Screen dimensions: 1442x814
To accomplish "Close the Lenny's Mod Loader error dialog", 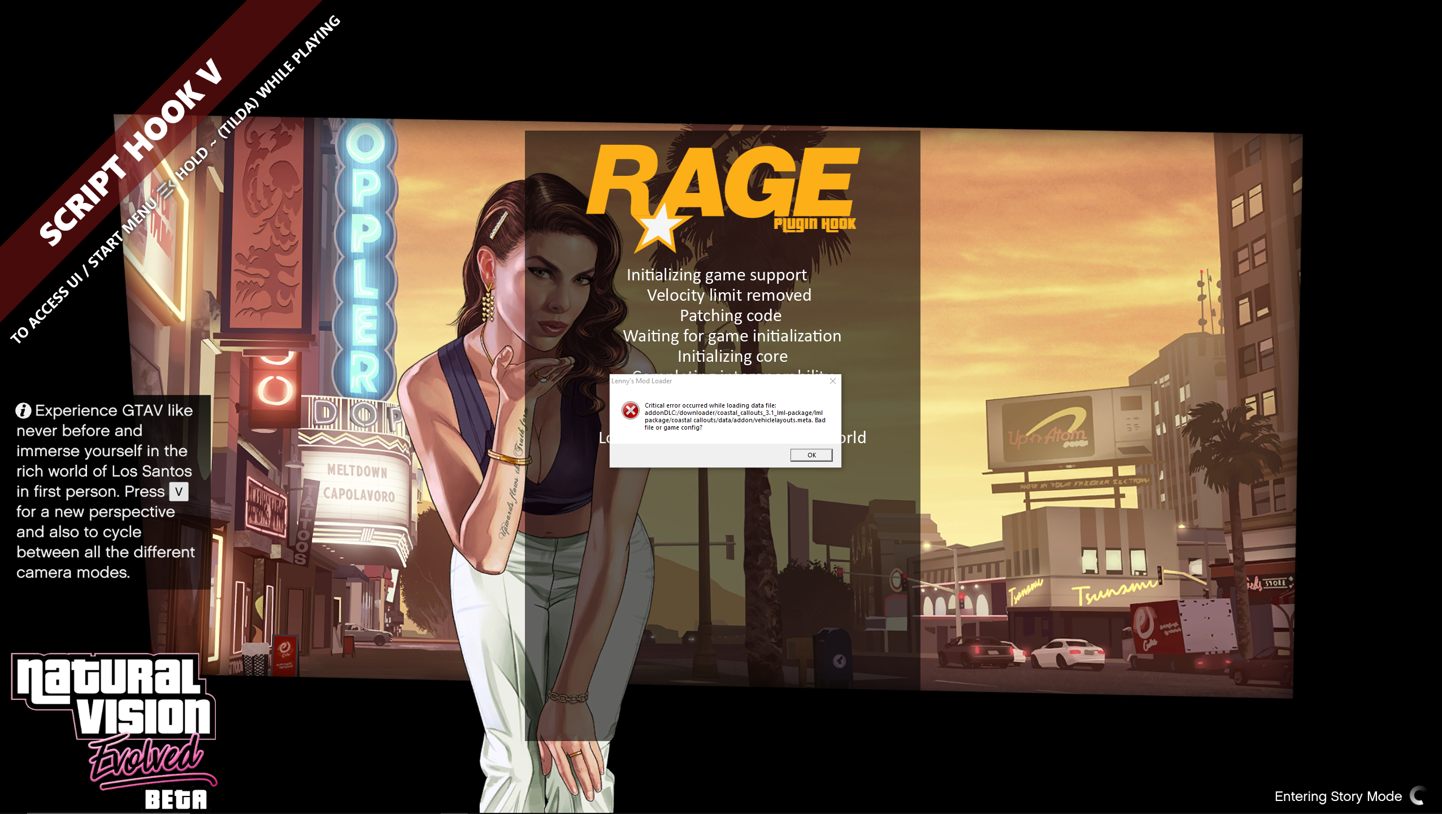I will pyautogui.click(x=832, y=381).
